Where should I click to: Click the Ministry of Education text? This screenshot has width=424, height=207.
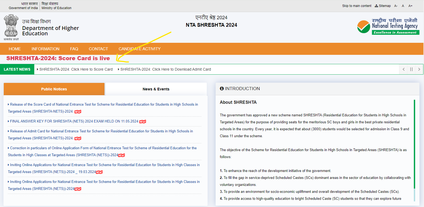tap(57, 8)
